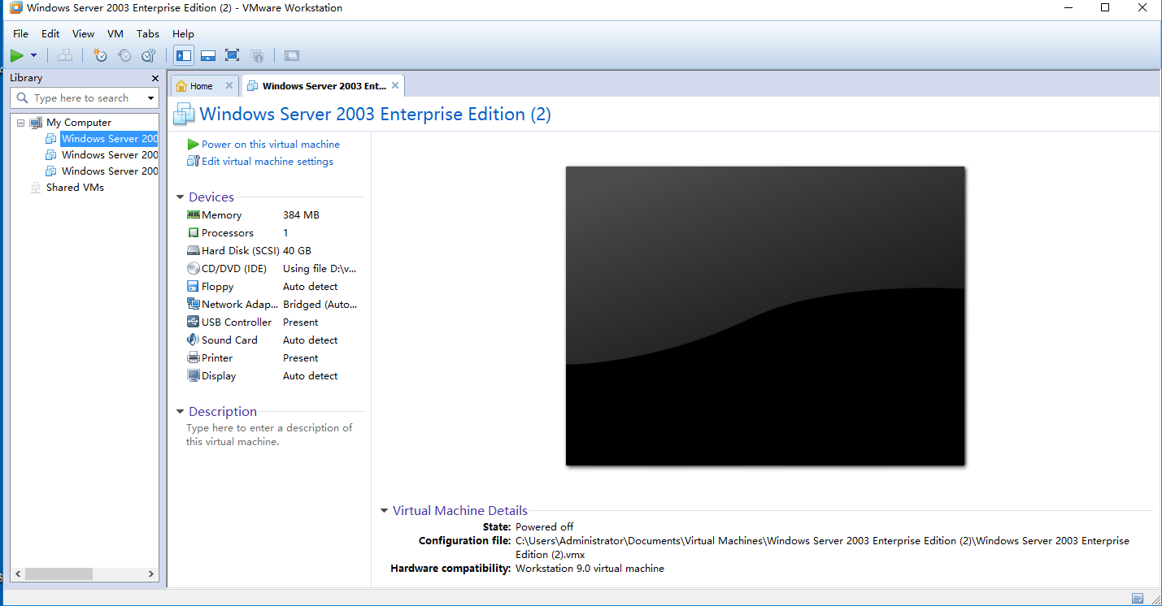Screen dimensions: 1162x606
Task: Close the Windows Server 2003 tab
Action: point(395,85)
